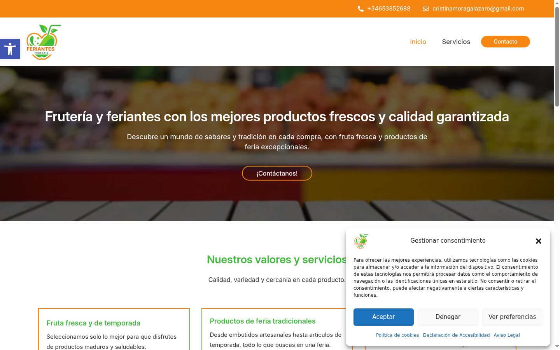Open the Servicios menu item

pyautogui.click(x=456, y=42)
